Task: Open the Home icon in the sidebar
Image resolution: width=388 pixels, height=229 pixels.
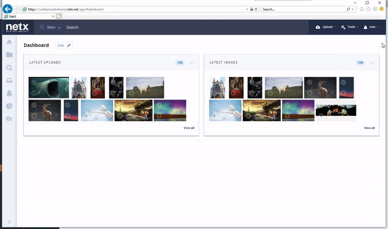Action: pos(9,42)
